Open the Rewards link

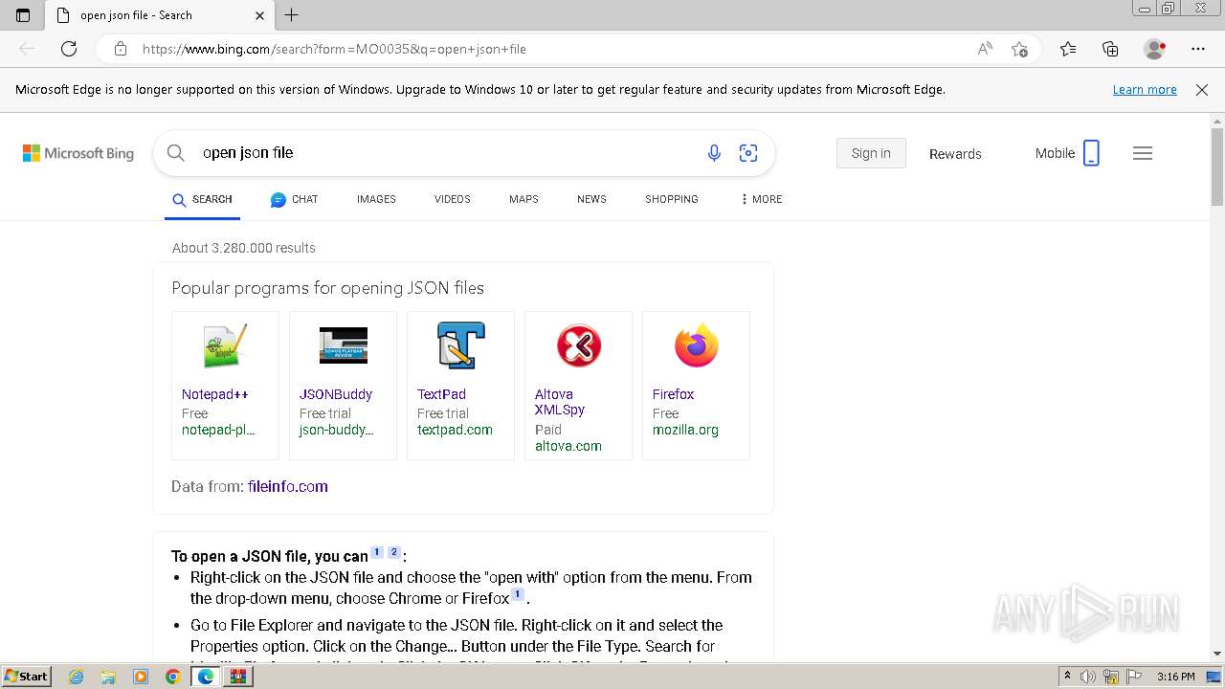pos(955,153)
